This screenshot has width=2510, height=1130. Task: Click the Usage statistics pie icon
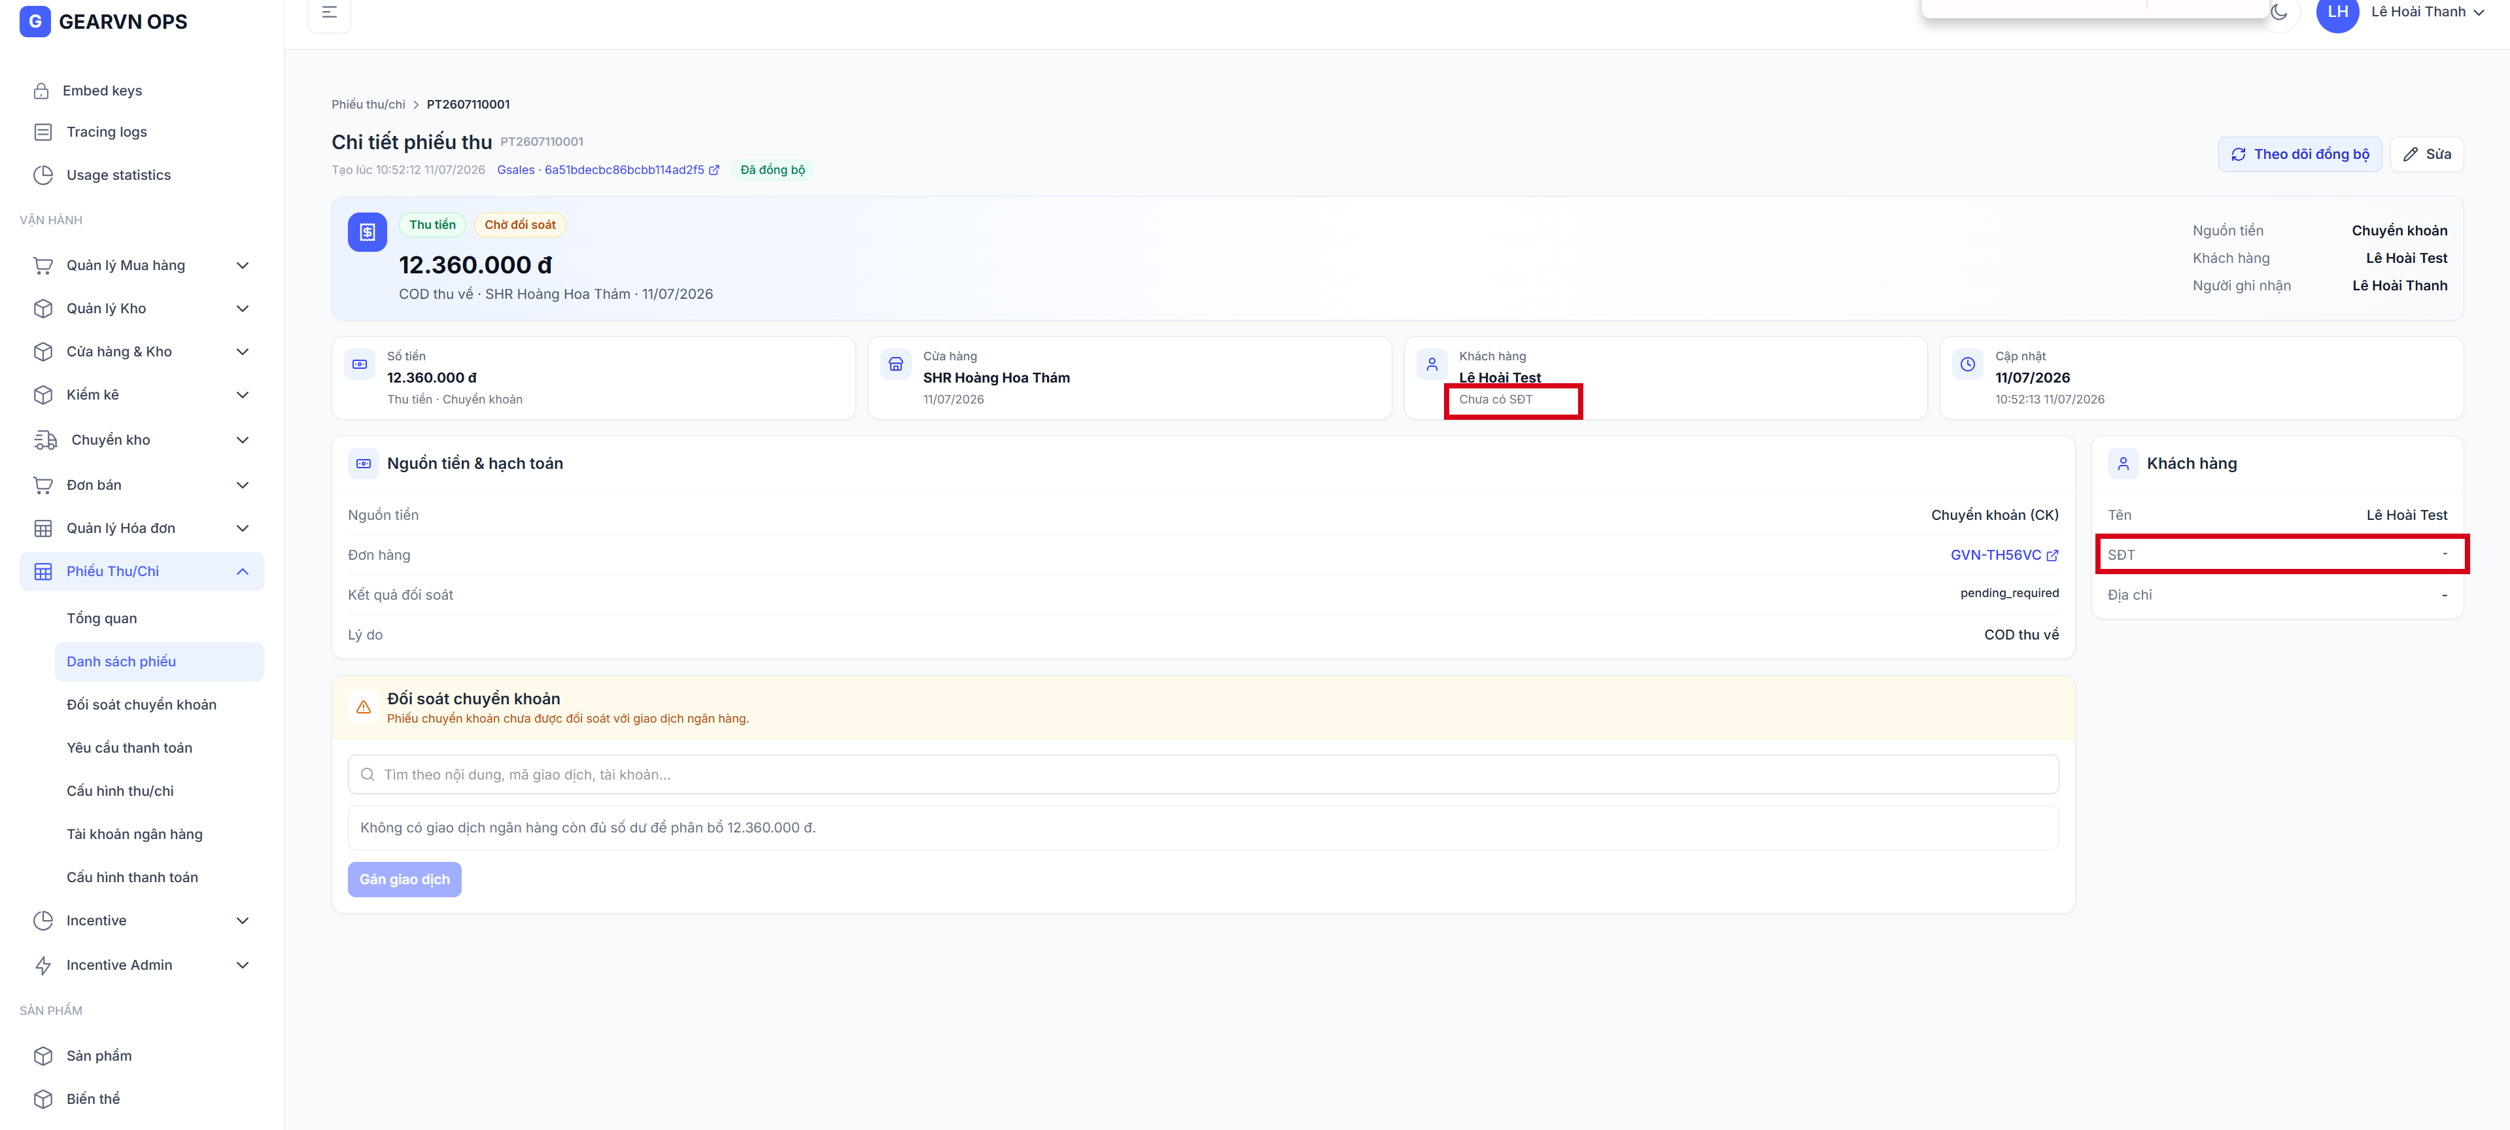[x=43, y=175]
